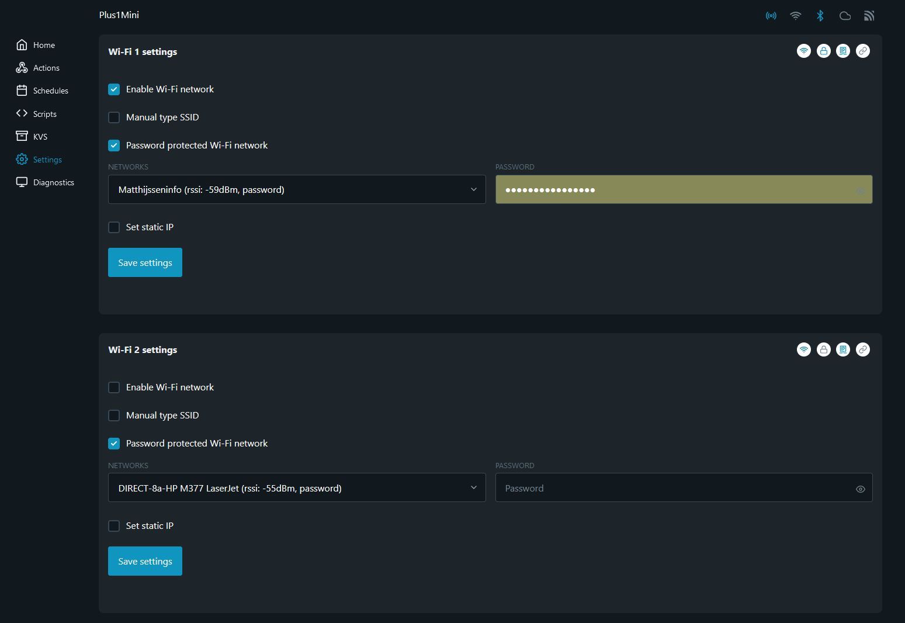Click the link chain icon in Wi-Fi 2 settings

pos(862,349)
